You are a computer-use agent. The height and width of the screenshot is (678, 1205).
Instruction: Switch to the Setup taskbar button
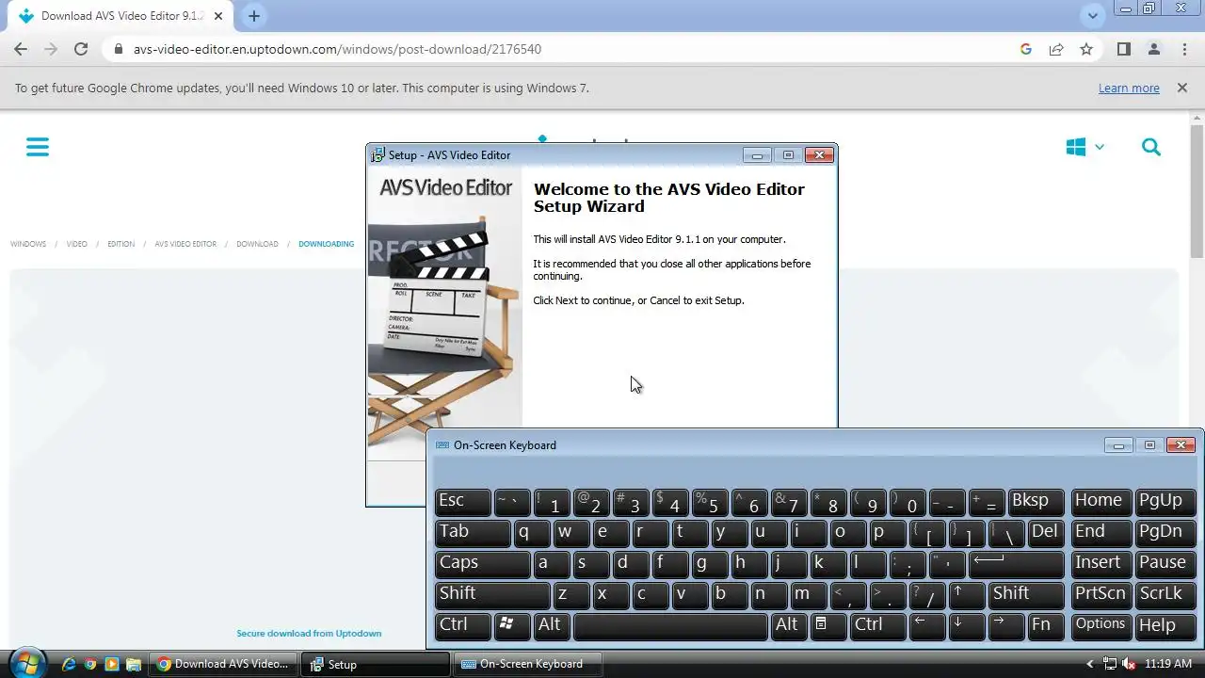[x=375, y=664]
